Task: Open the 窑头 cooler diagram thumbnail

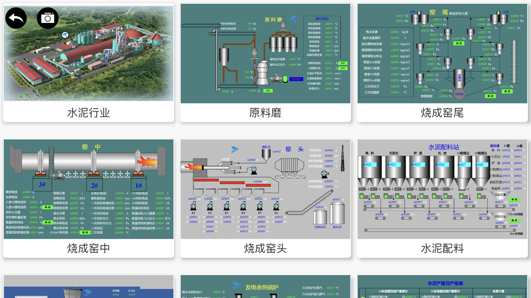Action: [265, 189]
